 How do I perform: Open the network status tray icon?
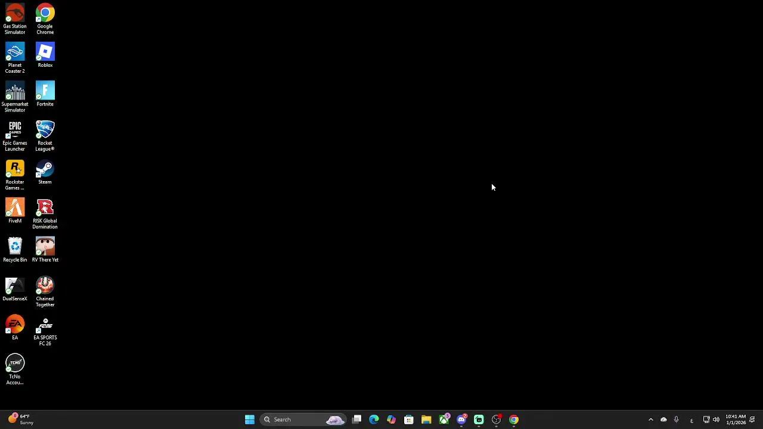point(706,419)
